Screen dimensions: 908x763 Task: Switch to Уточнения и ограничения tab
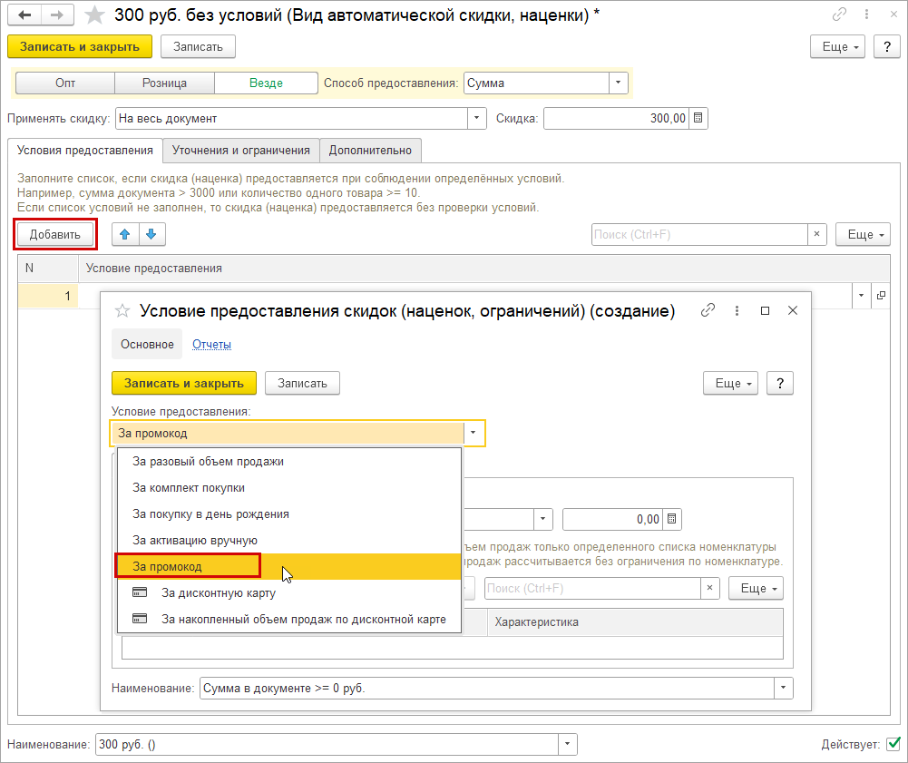point(241,150)
